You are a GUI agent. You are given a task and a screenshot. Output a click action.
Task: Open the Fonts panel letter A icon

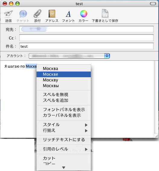pos(68,14)
